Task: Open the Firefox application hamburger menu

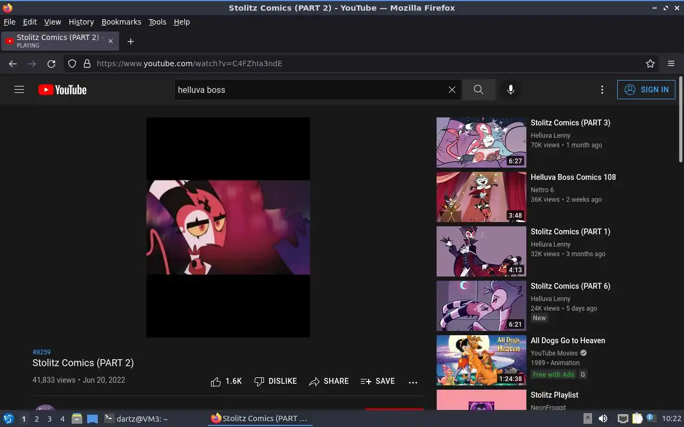Action: [671, 64]
